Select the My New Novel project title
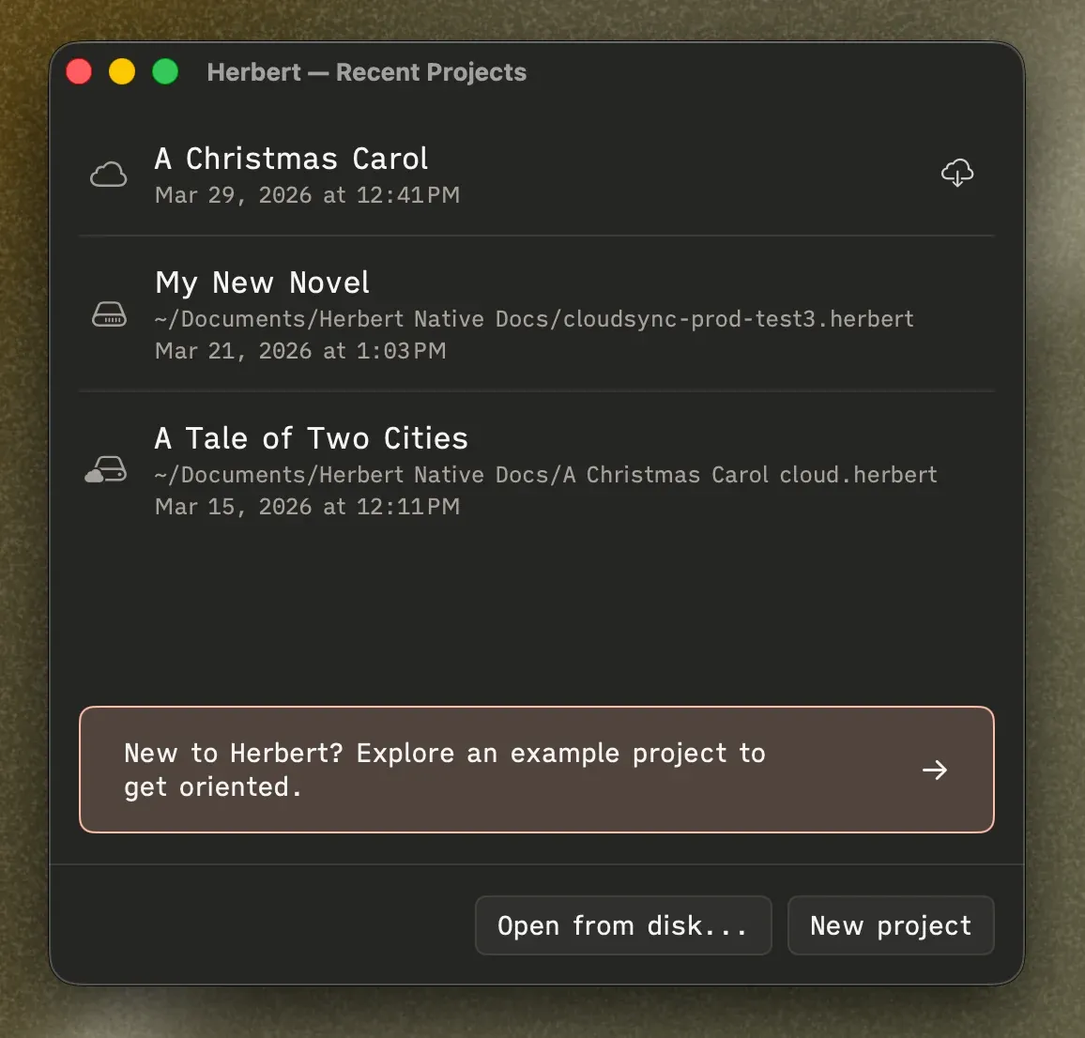 click(262, 282)
